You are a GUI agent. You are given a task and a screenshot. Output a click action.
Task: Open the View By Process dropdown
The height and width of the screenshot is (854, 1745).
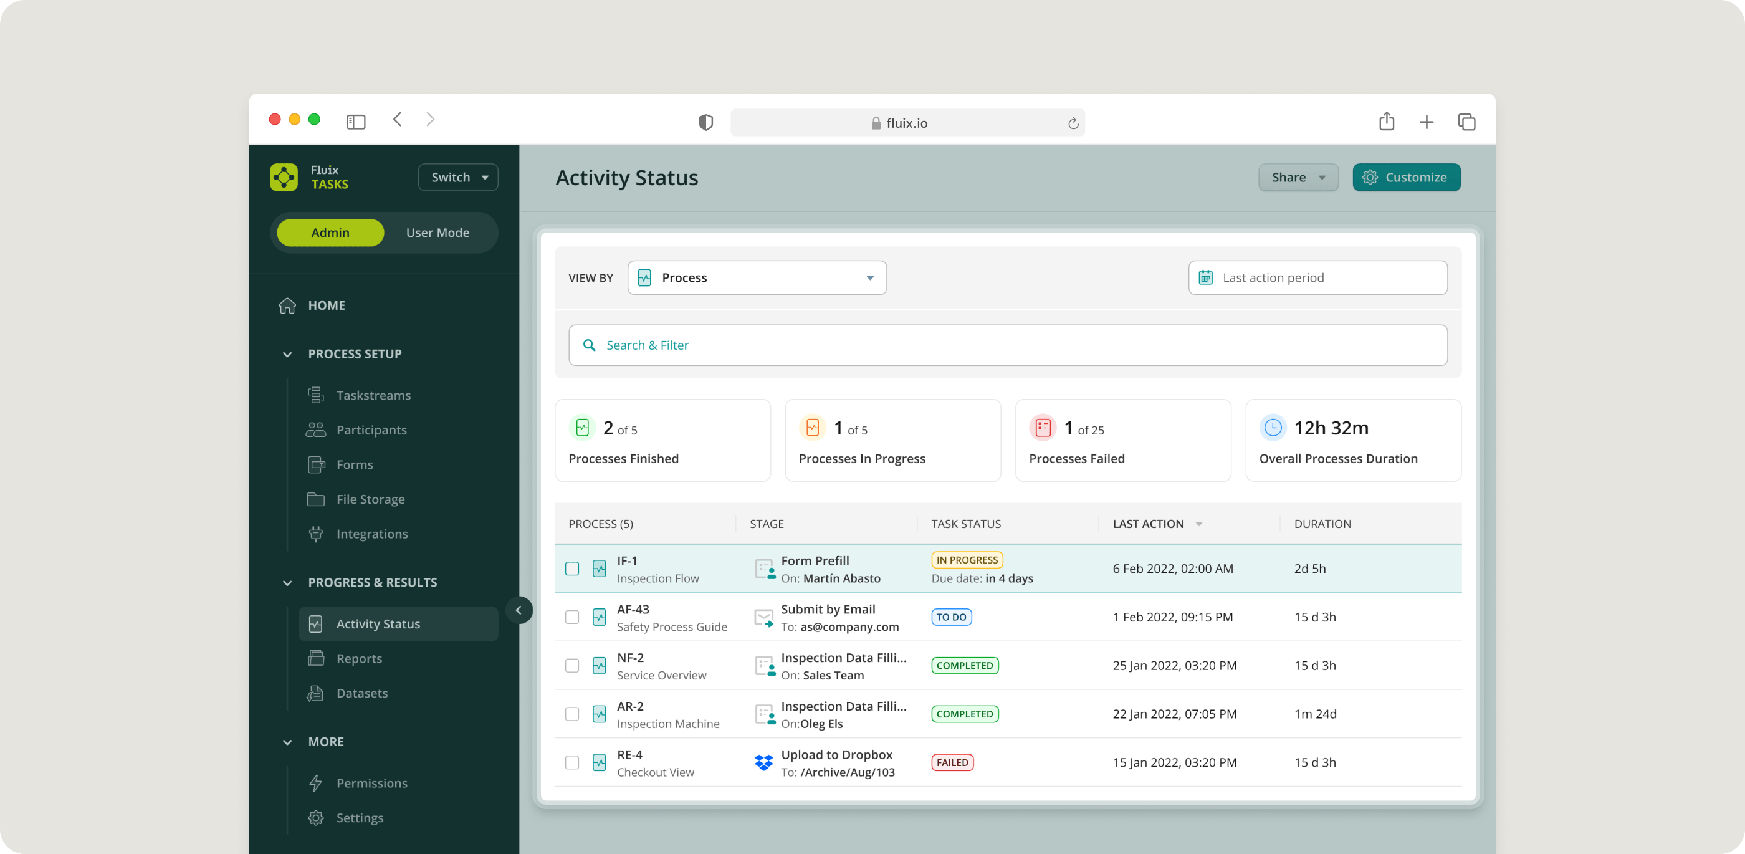pyautogui.click(x=757, y=278)
